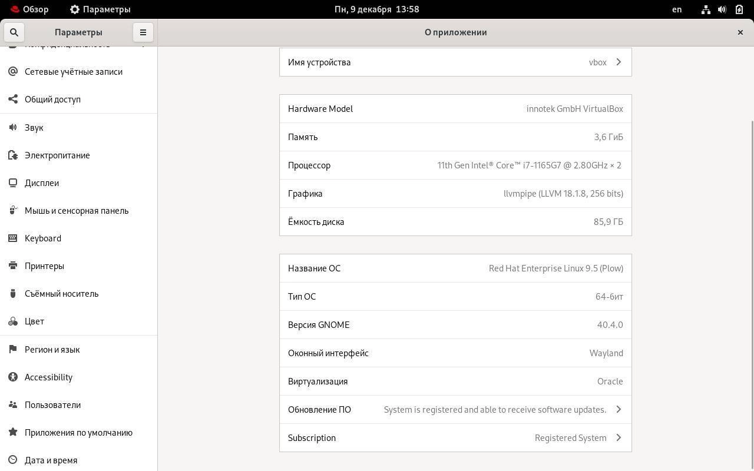
Task: Click the llvmpipe graphics value
Action: (563, 193)
